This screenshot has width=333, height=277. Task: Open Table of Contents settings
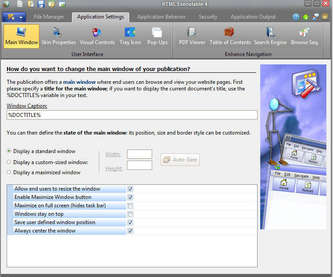230,36
